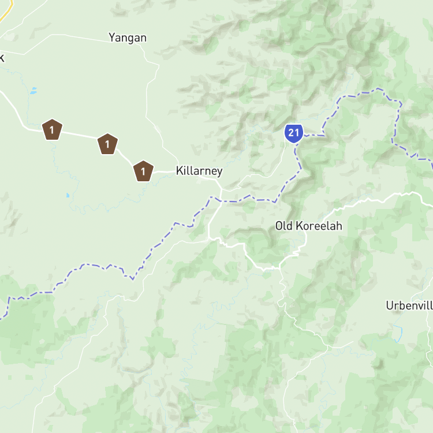Viewport: 433px width, 433px height.
Task: Select the Killarney town label
Action: pos(199,171)
